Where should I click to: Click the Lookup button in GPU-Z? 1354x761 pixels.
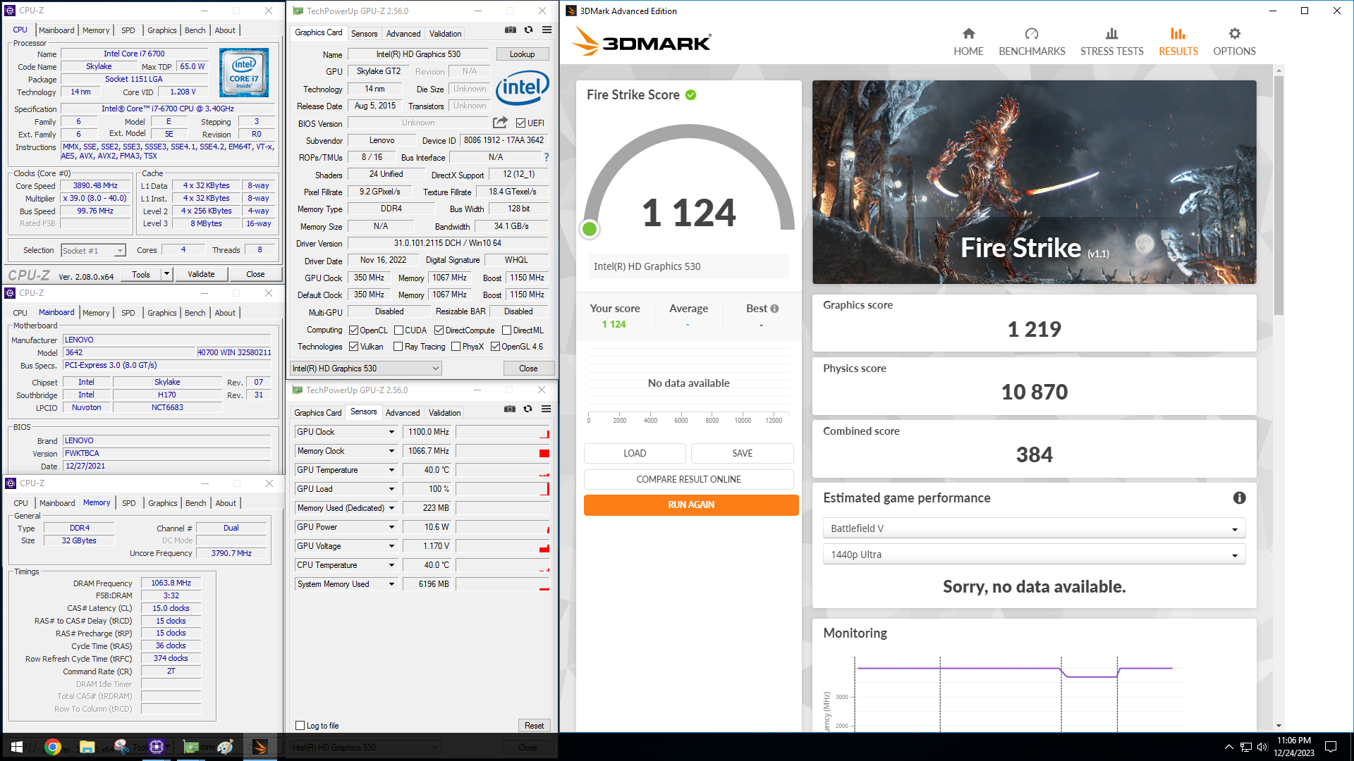[x=523, y=54]
